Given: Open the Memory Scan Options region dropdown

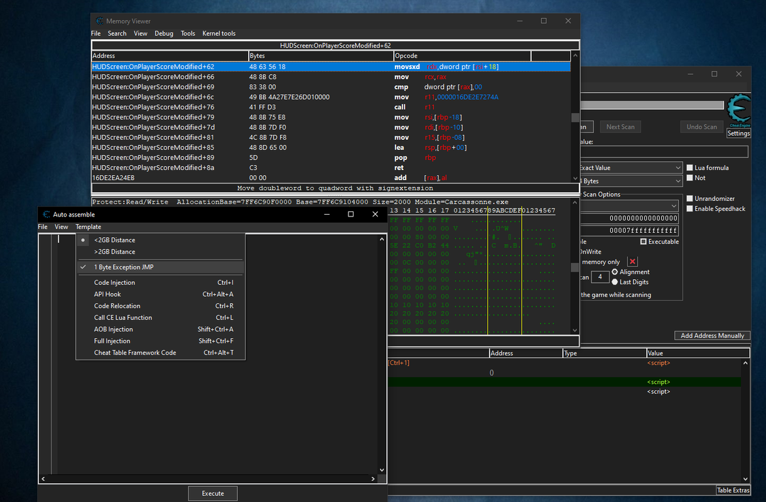Looking at the screenshot, I should click(x=628, y=206).
